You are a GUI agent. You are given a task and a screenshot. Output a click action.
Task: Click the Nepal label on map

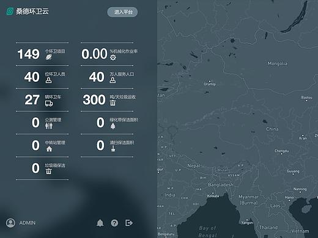194,166
